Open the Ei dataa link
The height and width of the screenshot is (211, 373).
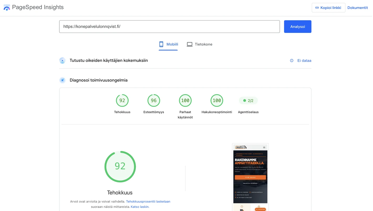pos(304,61)
